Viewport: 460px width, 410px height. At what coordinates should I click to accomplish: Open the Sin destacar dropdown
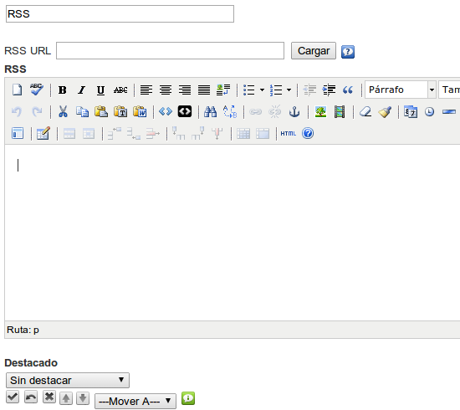[x=68, y=381]
